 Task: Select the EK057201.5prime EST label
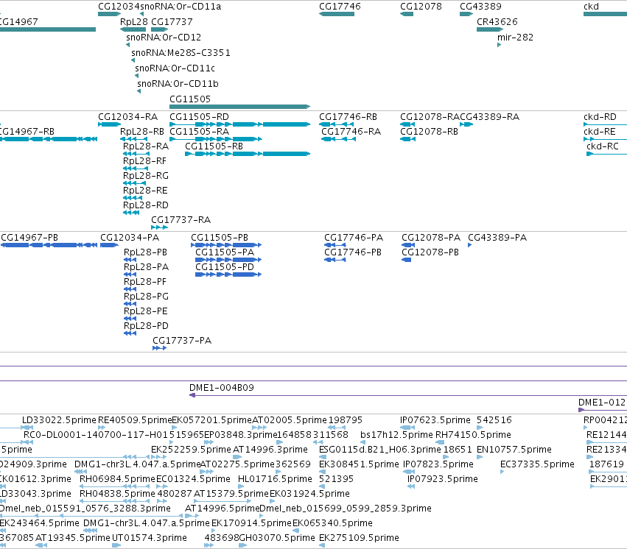pyautogui.click(x=211, y=420)
